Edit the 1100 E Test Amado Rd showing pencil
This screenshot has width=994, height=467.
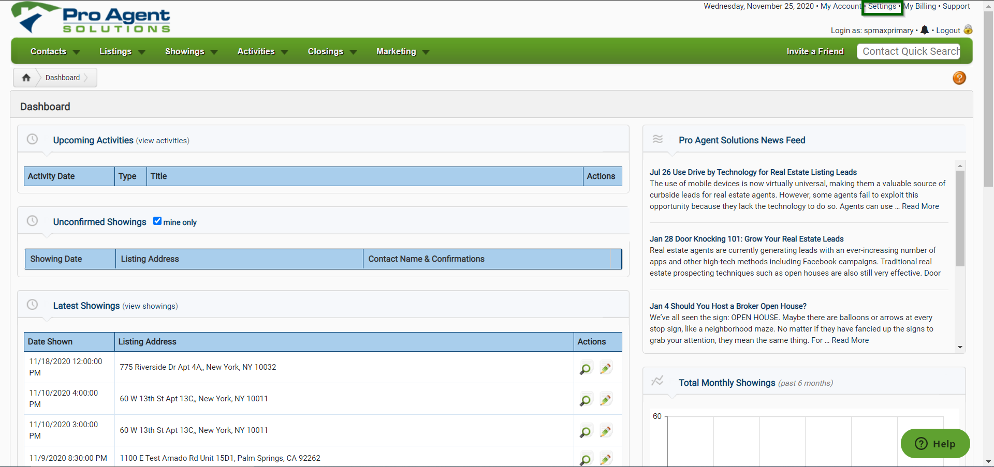point(605,459)
